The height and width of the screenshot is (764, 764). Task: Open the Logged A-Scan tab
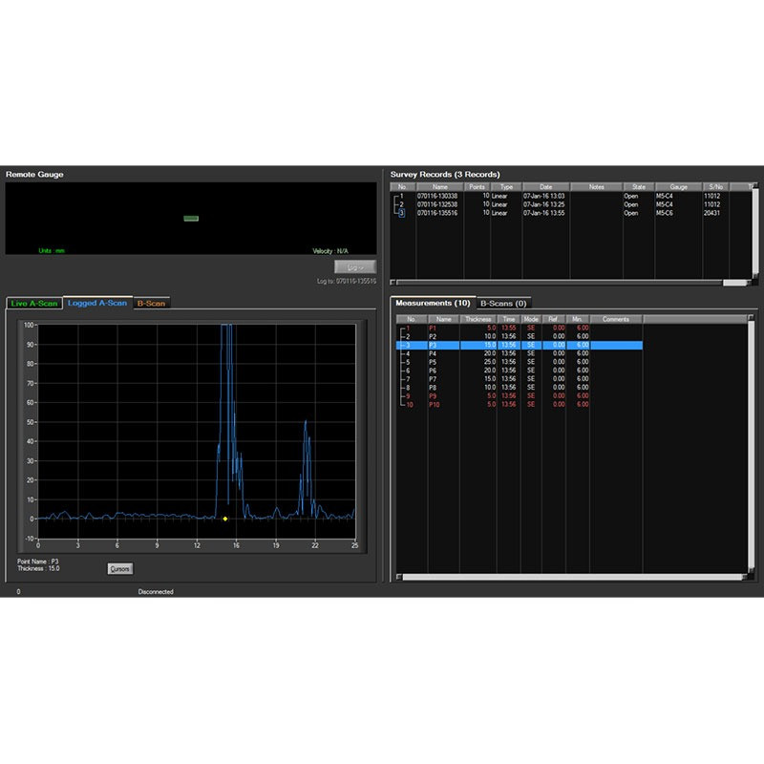(x=97, y=303)
